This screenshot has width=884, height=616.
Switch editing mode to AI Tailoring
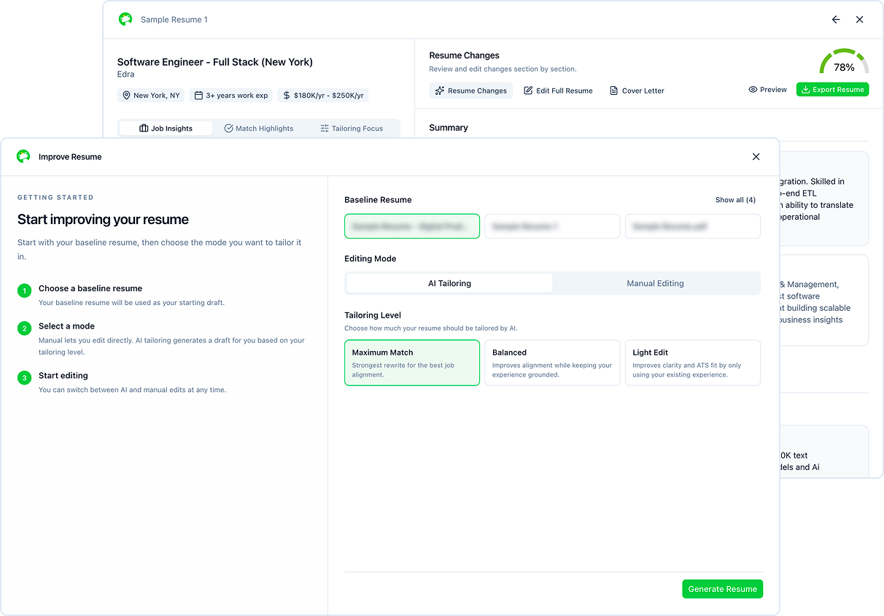coord(449,283)
